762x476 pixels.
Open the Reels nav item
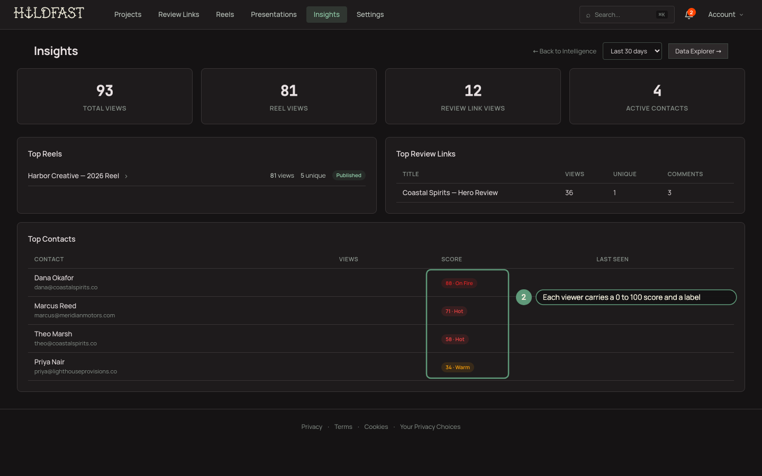point(225,15)
